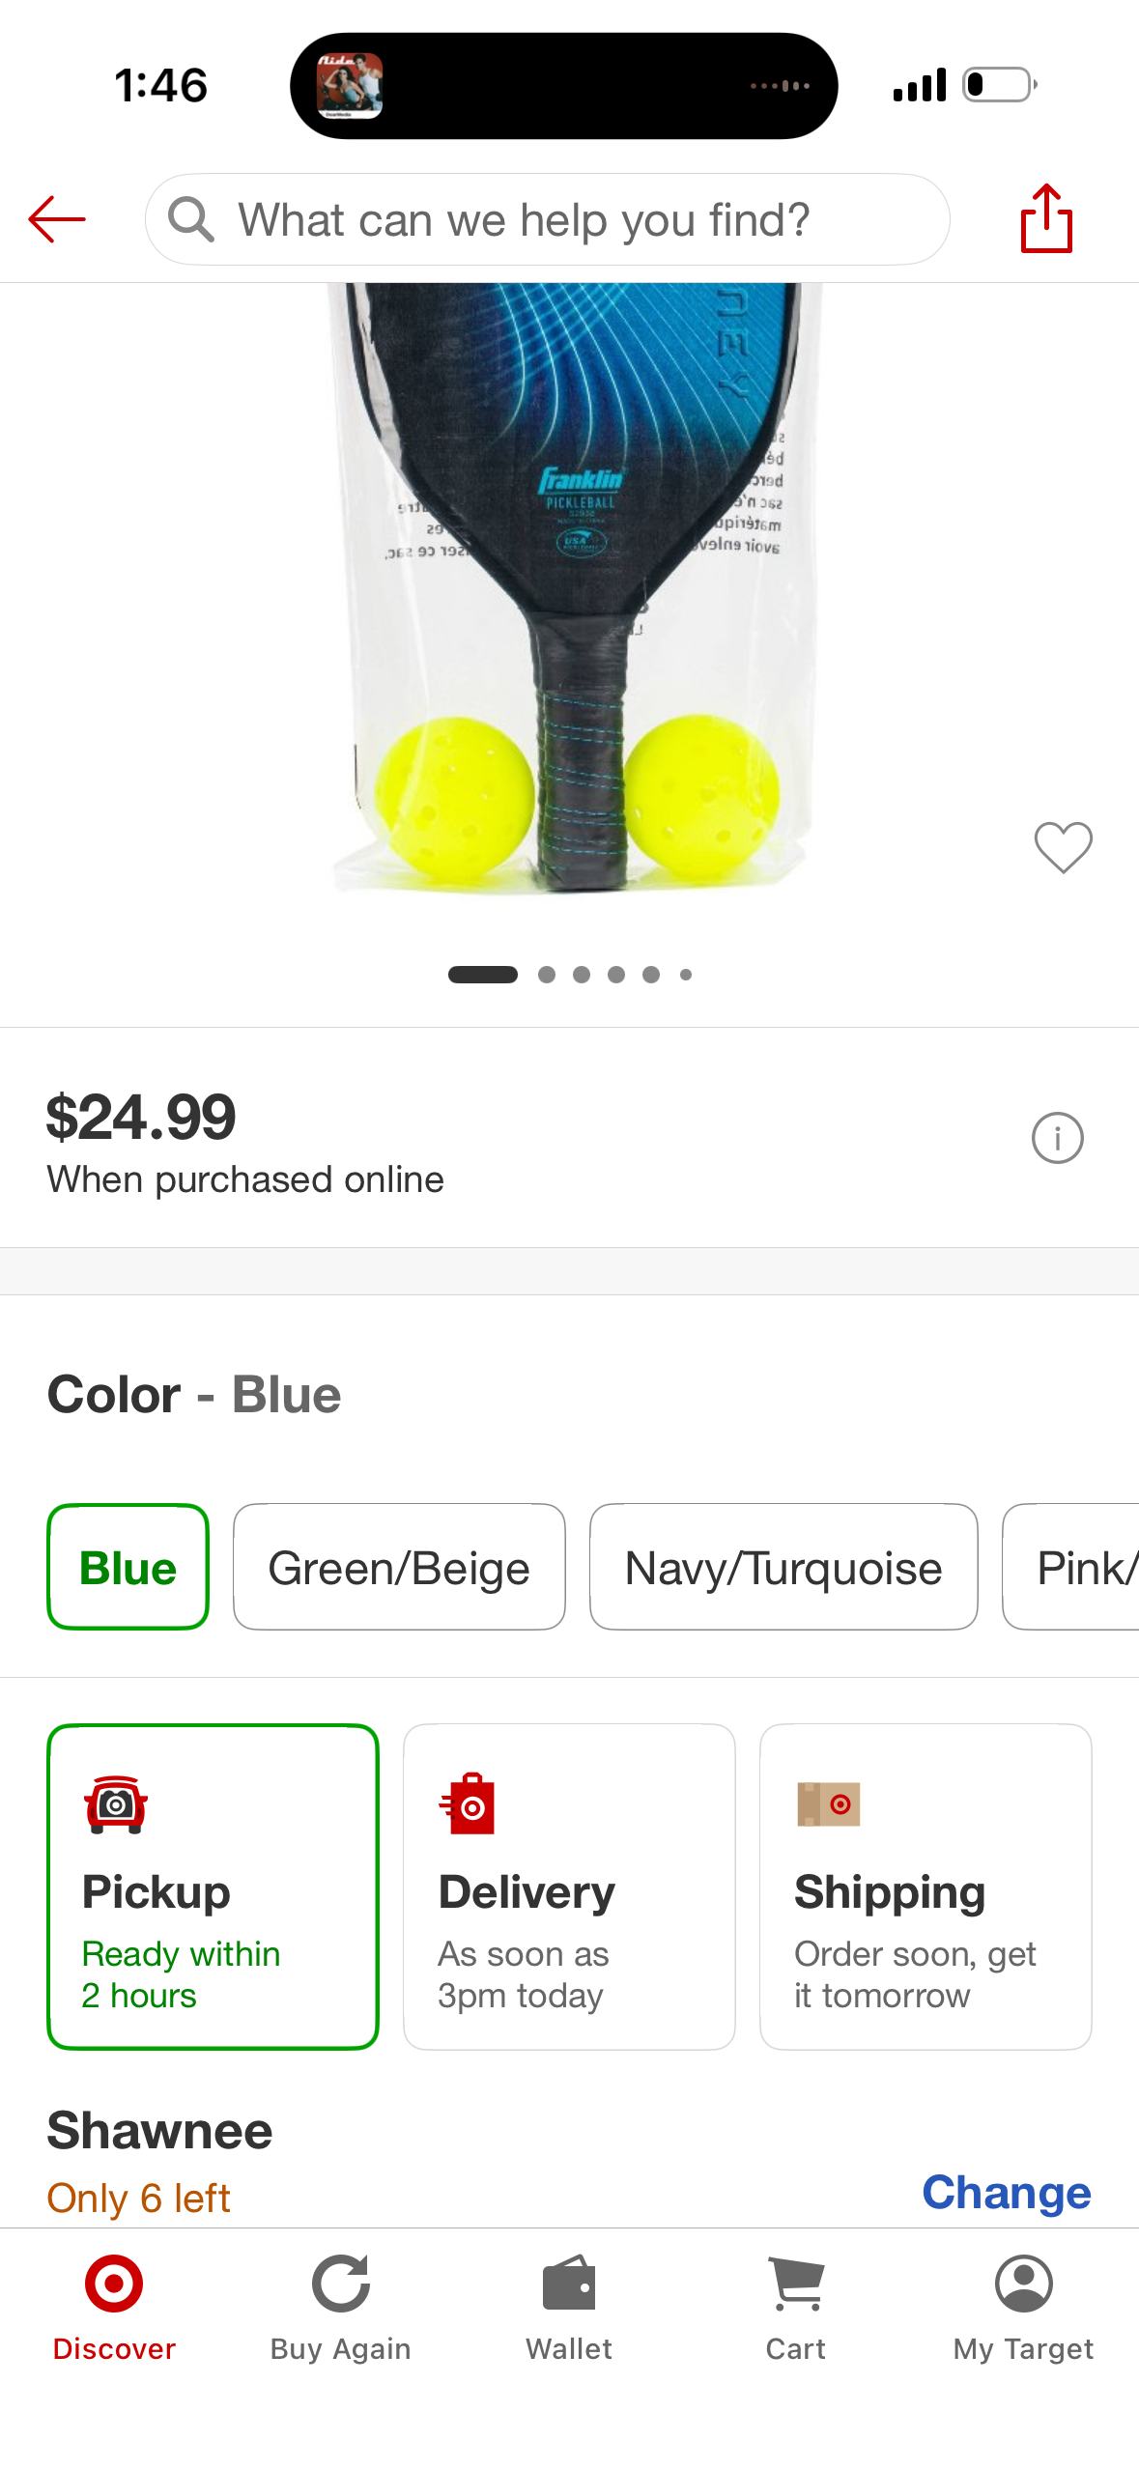
Task: Select the Blue color option
Action: pos(128,1567)
